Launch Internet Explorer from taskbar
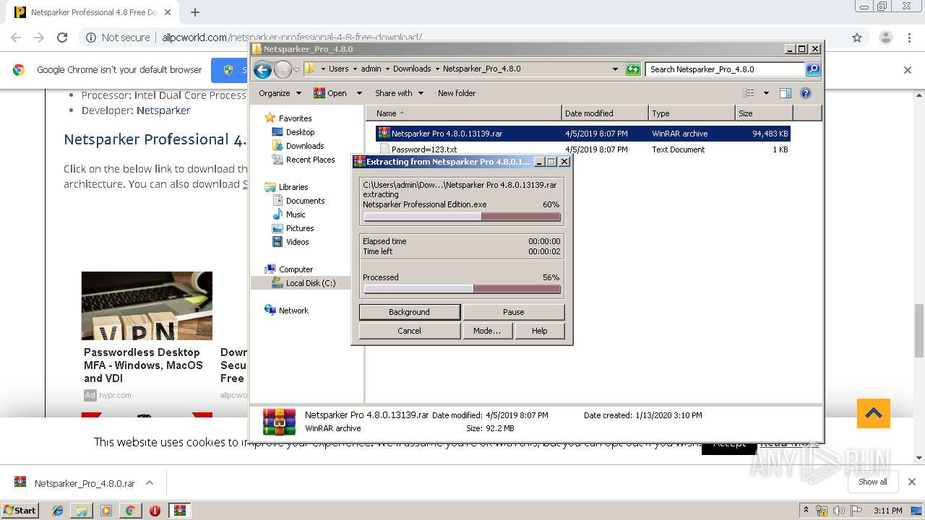 pos(58,511)
